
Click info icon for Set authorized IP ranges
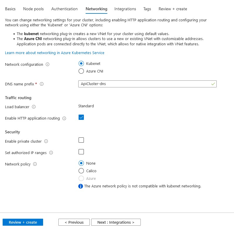coord(51,153)
